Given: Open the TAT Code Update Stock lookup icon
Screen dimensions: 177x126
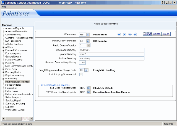Looking at the screenshot, I should (x=89, y=88).
